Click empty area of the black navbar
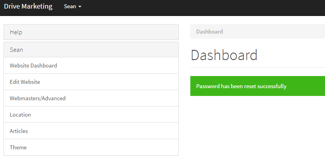 pos(203,8)
